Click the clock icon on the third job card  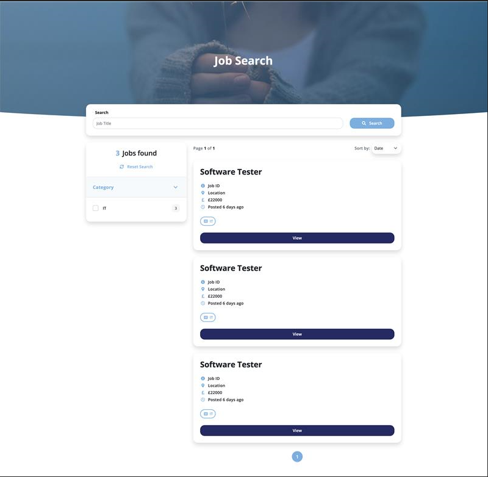[x=203, y=400]
